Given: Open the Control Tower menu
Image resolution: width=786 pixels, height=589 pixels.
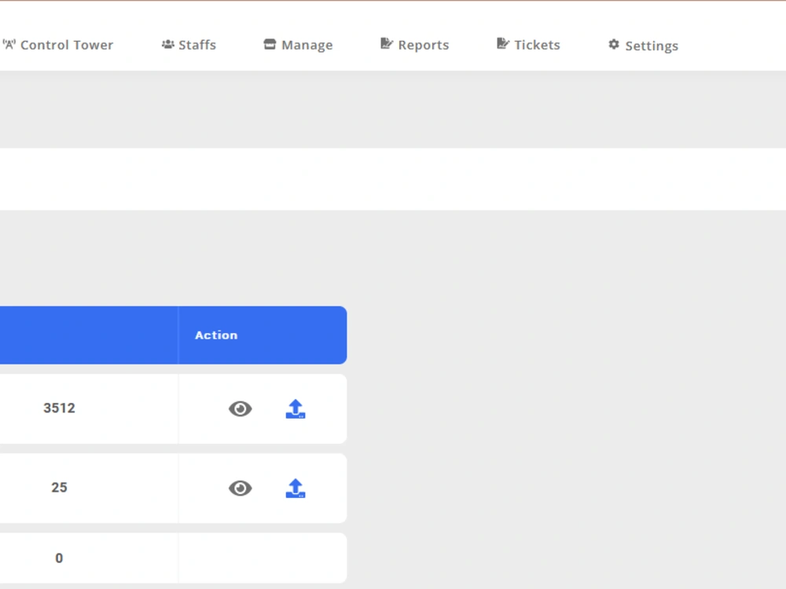Looking at the screenshot, I should 58,45.
